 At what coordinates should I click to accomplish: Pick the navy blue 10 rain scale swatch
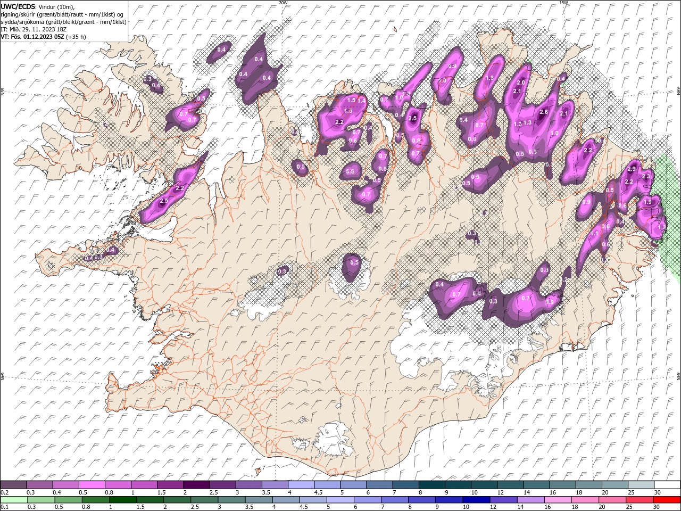point(476,500)
